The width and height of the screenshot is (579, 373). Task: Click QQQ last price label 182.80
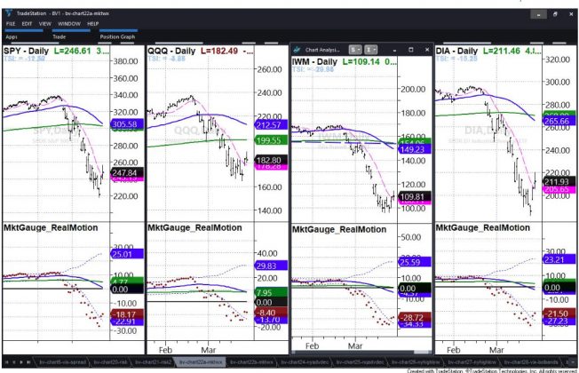coord(271,160)
